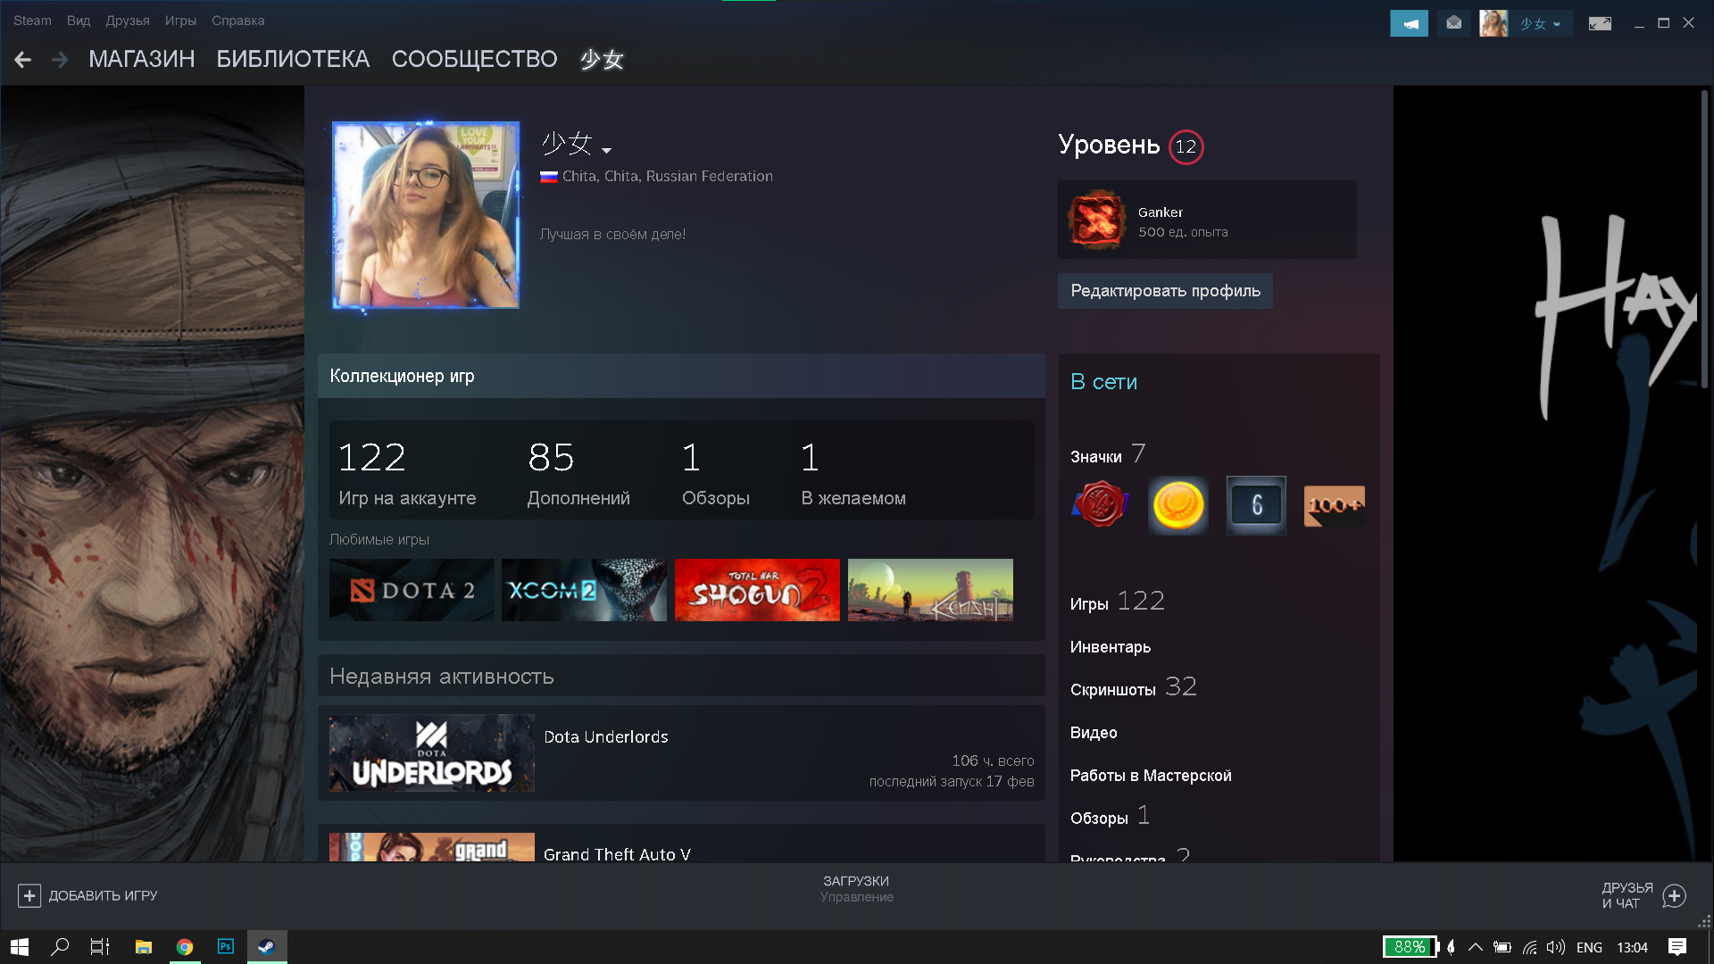The width and height of the screenshot is (1714, 964).
Task: Open the 少女 profile tab in the navigation bar
Action: (602, 59)
